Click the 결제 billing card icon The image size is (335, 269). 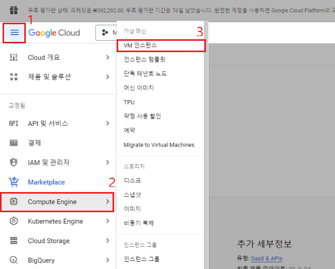(x=13, y=143)
